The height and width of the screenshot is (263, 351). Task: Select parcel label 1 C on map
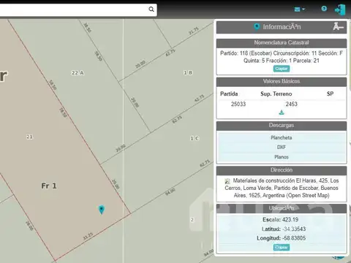coord(195,138)
